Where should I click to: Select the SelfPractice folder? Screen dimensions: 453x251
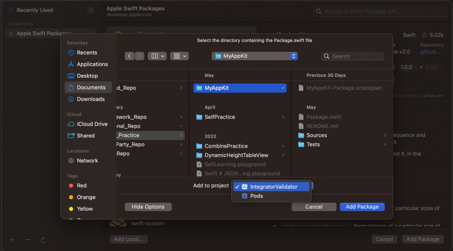(240, 117)
